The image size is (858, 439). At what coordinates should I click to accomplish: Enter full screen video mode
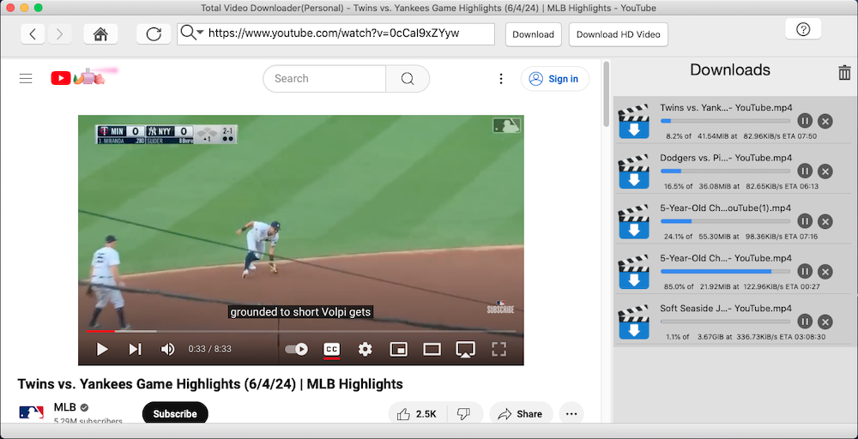coord(498,349)
